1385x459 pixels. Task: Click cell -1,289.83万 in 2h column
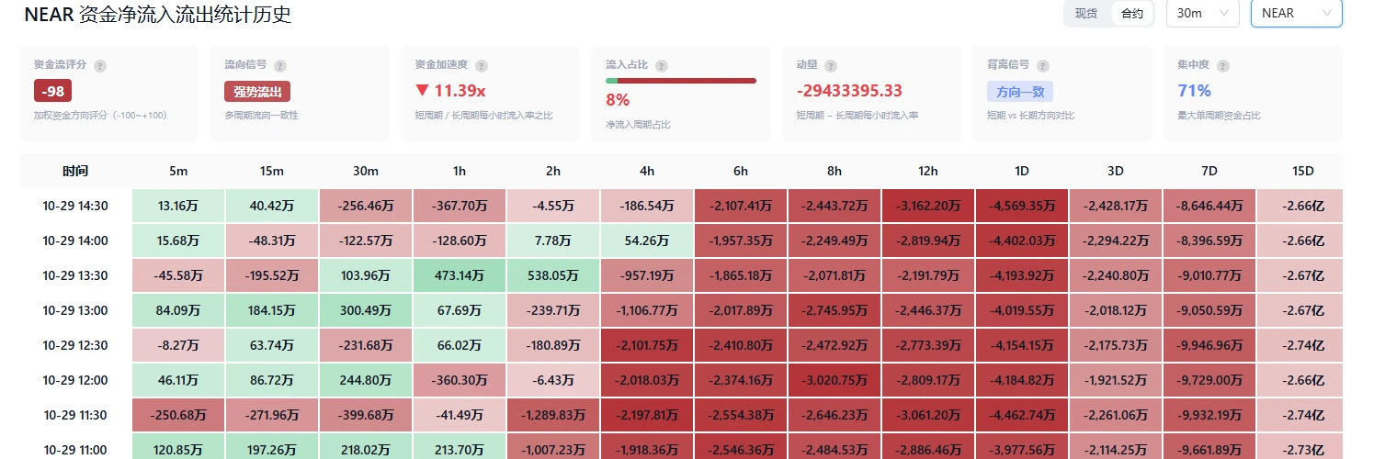(x=554, y=415)
